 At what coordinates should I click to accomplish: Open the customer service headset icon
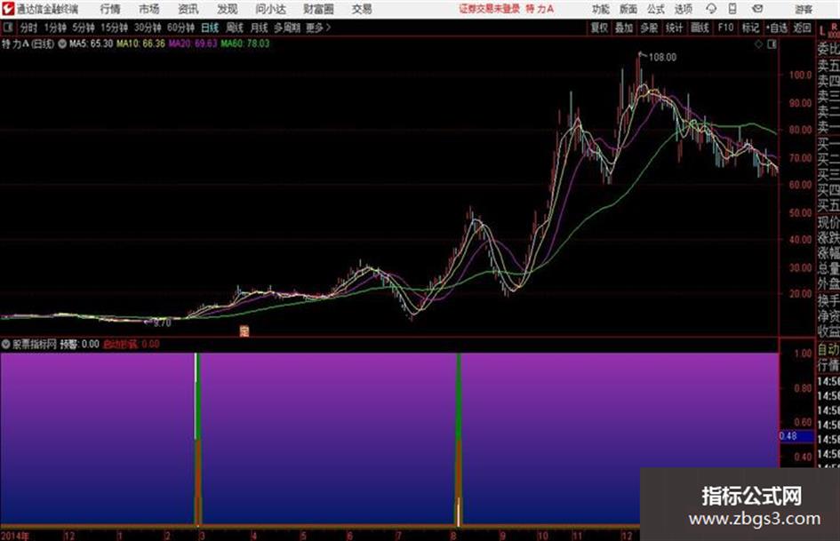[711, 9]
